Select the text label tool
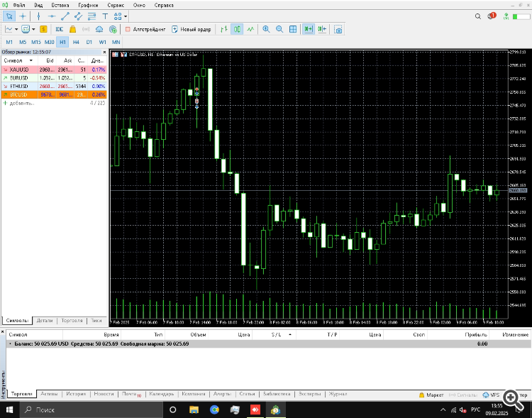This screenshot has width=532, height=418. 105,16
